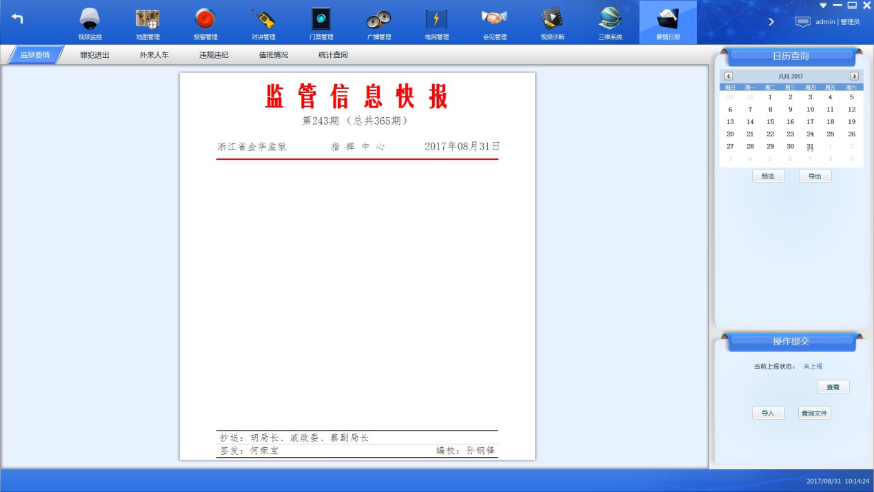Open dropdown triangle beside window controls

823,6
